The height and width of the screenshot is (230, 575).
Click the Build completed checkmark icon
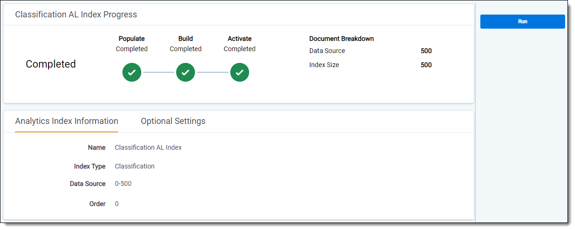186,72
